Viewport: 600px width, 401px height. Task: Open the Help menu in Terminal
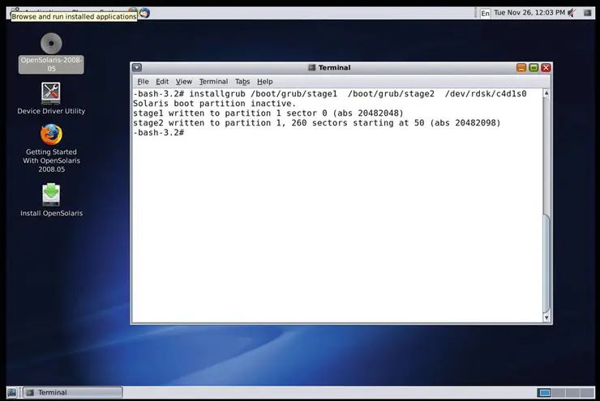[264, 82]
